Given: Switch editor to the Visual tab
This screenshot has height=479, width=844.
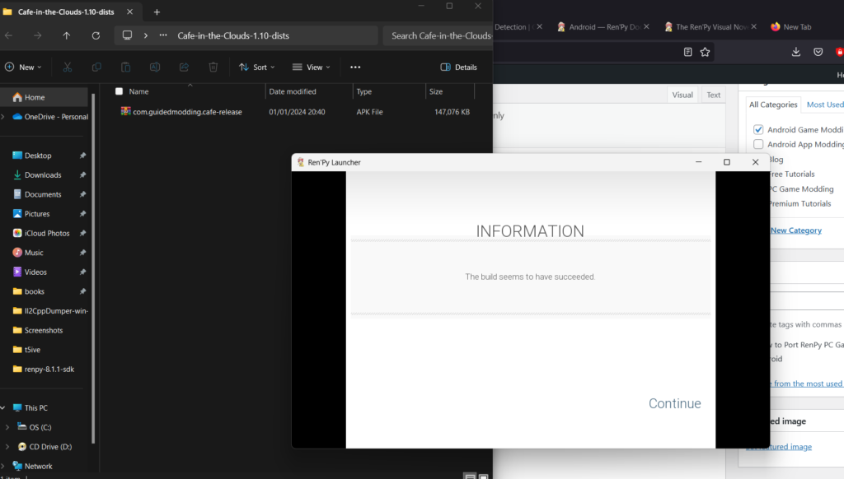Looking at the screenshot, I should pyautogui.click(x=682, y=95).
